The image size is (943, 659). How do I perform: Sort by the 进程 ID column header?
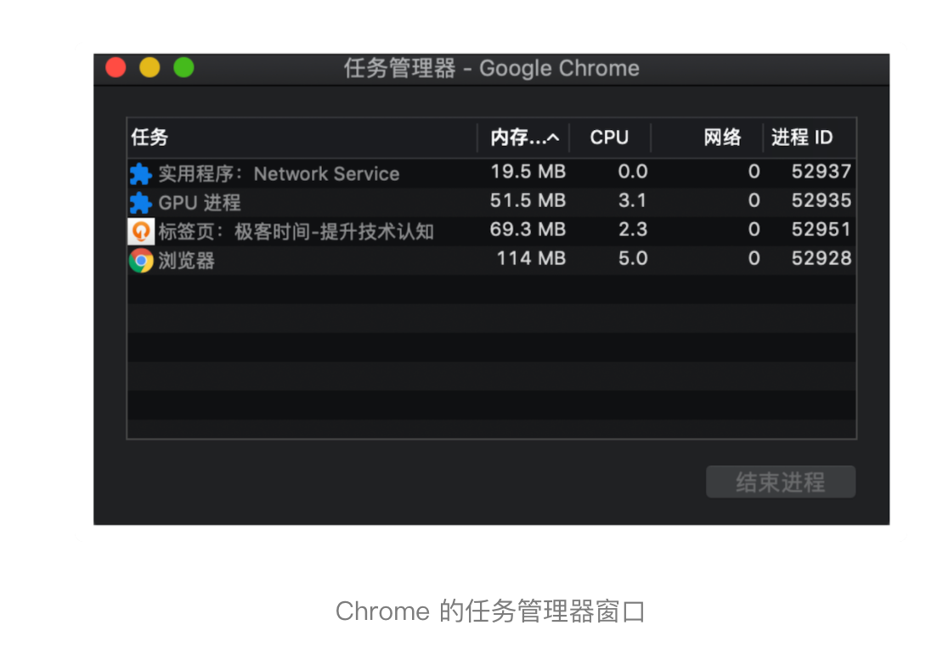(802, 138)
